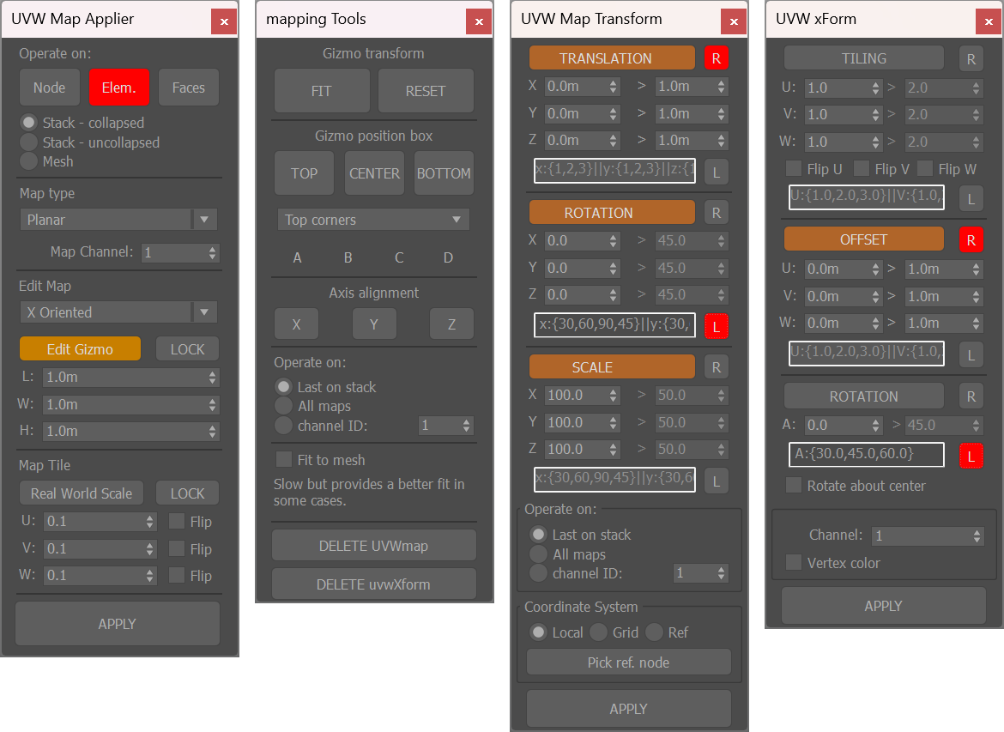Enable the Flip U checkbox
The image size is (1004, 732).
tap(793, 168)
